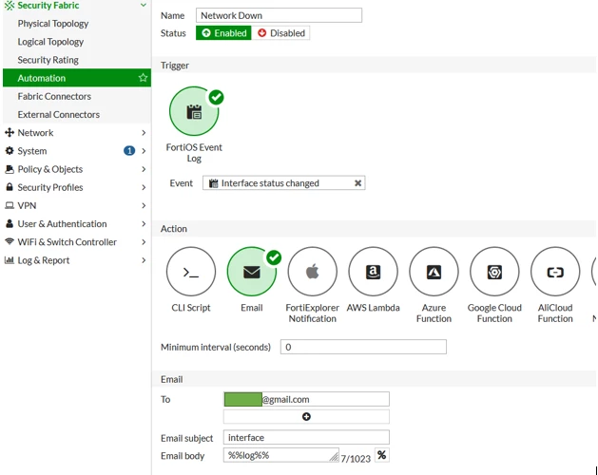
Task: Go to the Automation menu item
Action: pos(77,78)
